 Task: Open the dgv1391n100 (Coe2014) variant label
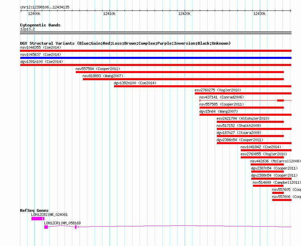42,62
